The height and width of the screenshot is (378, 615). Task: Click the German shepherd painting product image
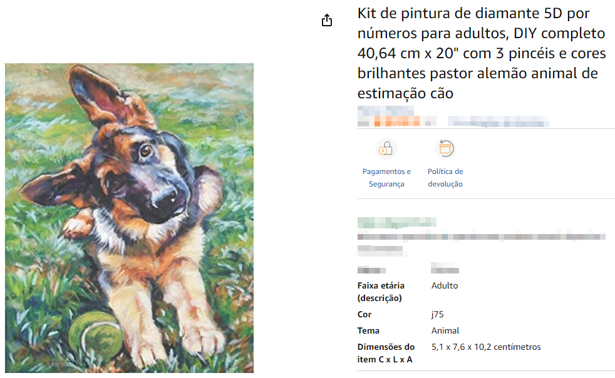coord(130,218)
